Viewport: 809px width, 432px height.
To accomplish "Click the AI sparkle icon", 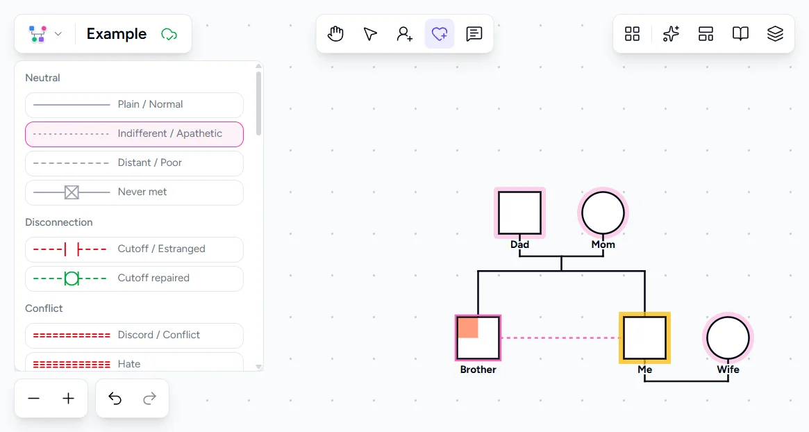I will [x=671, y=34].
